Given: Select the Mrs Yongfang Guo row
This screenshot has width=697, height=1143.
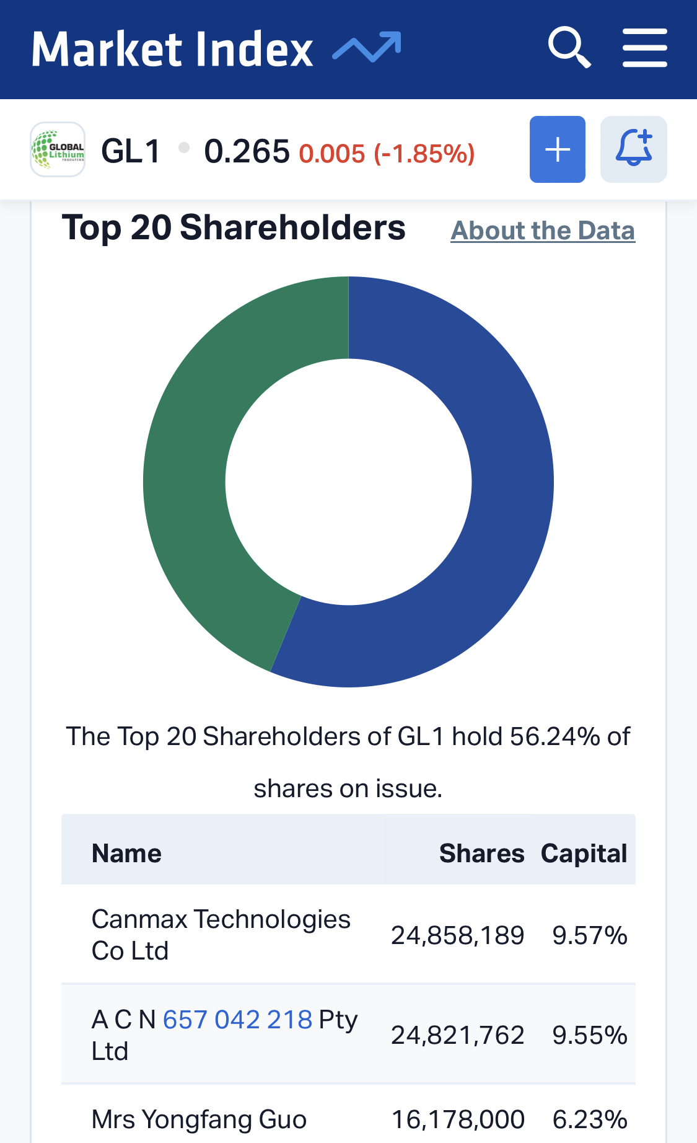Looking at the screenshot, I should click(348, 1116).
